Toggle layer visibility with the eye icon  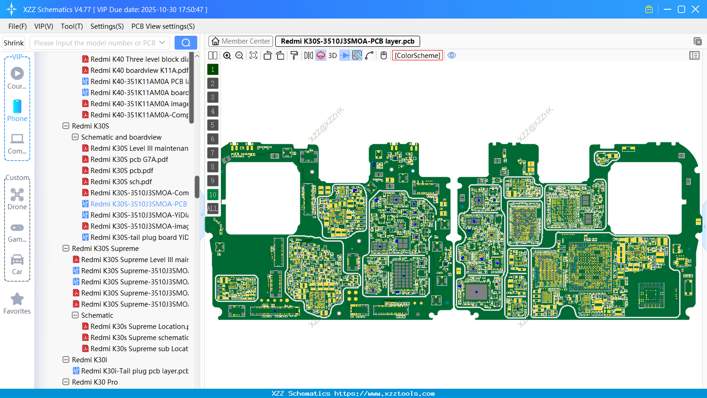[452, 55]
